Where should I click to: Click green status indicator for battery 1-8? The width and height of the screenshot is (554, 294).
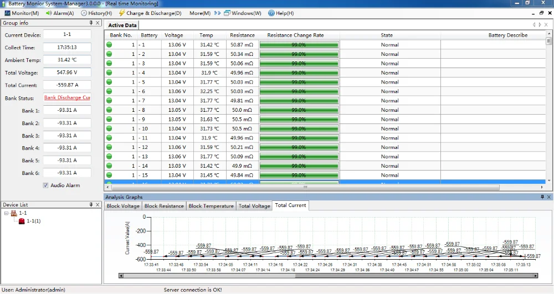click(109, 110)
